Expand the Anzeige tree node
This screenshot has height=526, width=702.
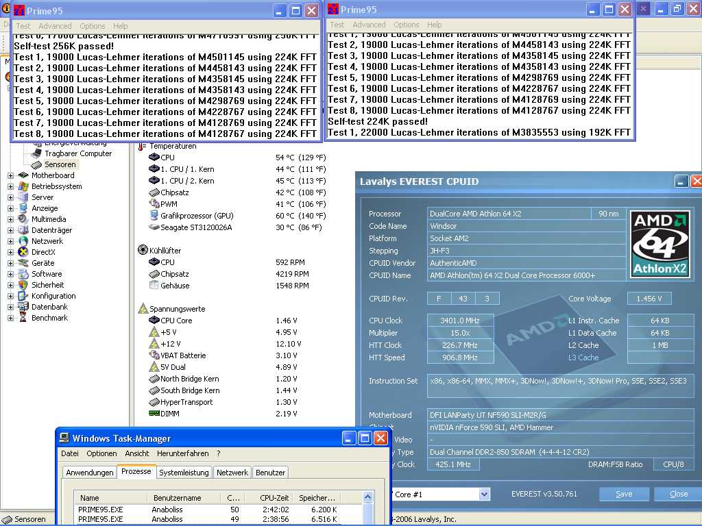10,208
